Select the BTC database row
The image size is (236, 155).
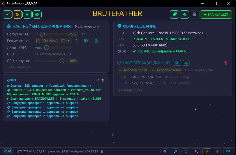coord(156,77)
